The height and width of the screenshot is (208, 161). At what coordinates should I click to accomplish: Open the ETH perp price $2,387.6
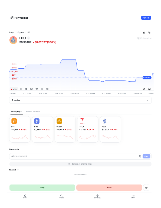(38, 130)
